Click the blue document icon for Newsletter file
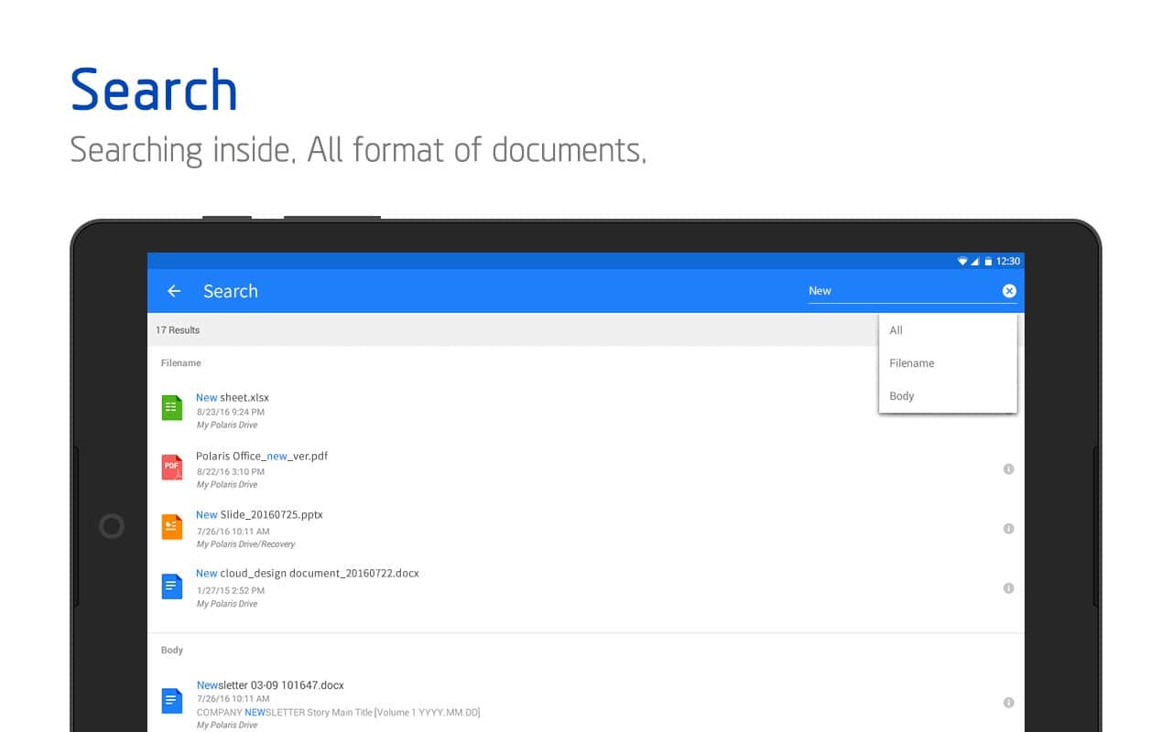Image resolution: width=1172 pixels, height=732 pixels. pos(172,701)
